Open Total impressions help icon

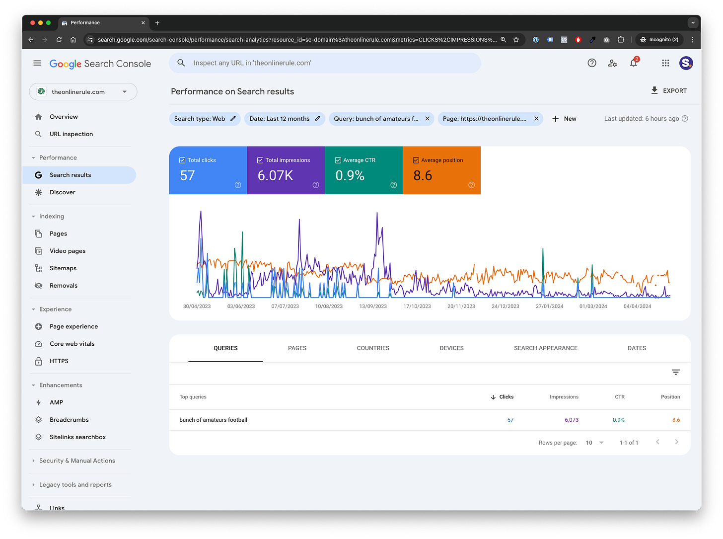(x=316, y=185)
